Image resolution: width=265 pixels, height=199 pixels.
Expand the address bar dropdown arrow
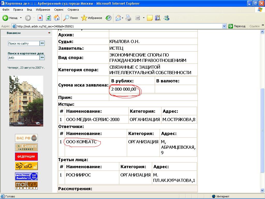224,26
